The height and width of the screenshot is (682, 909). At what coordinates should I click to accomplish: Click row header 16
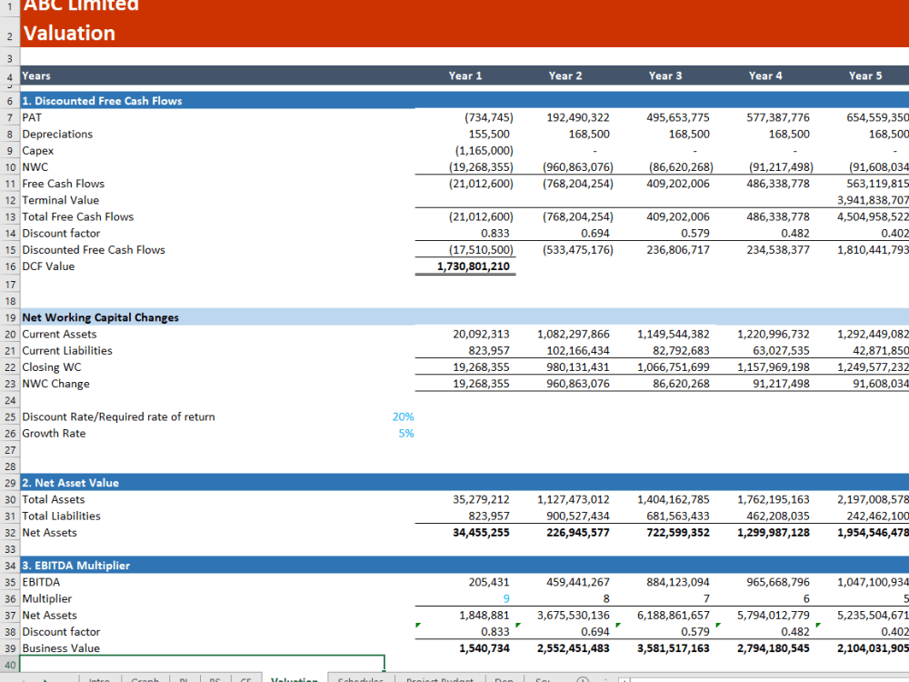tap(9, 266)
